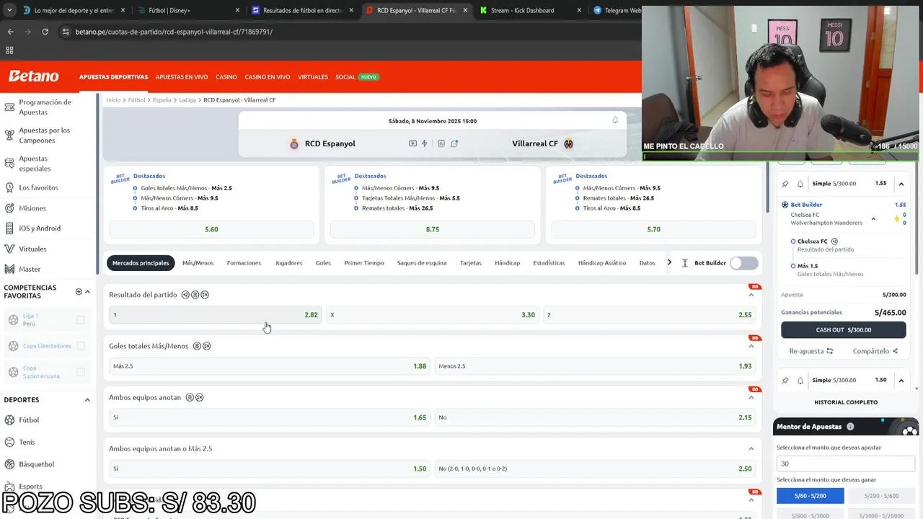Collapse the Ambos equipos anotan market
This screenshot has width=923, height=519.
(751, 397)
